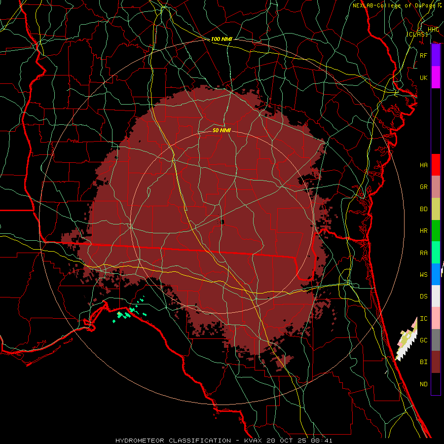Click the "UK" legend label
This screenshot has height=444, width=444.
coord(424,77)
